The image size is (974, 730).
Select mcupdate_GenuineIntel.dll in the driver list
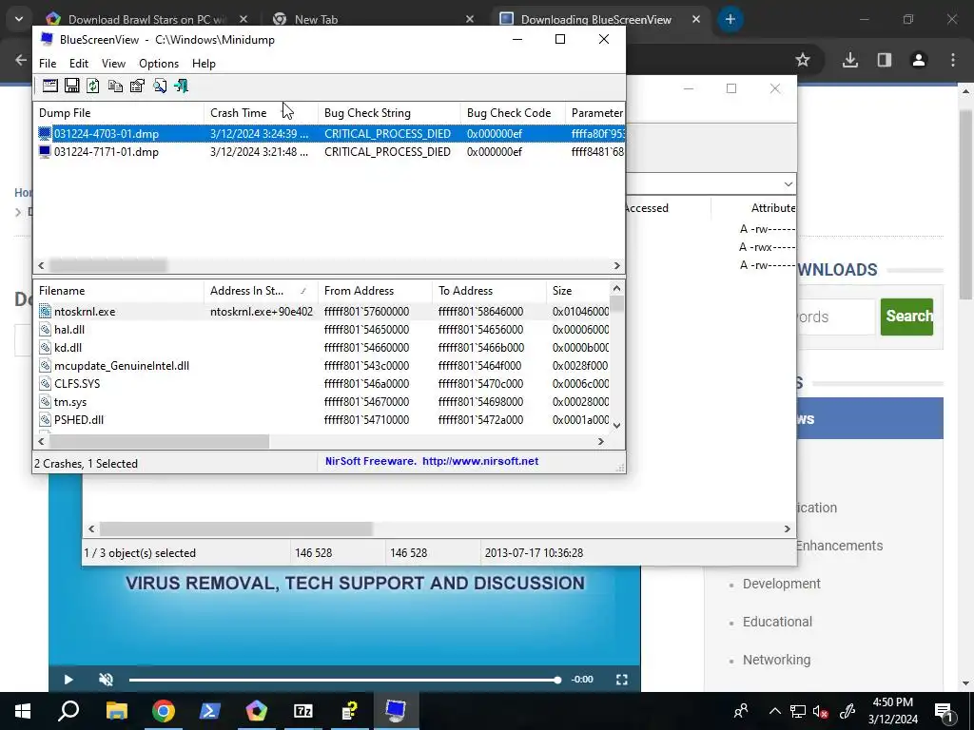point(323,366)
